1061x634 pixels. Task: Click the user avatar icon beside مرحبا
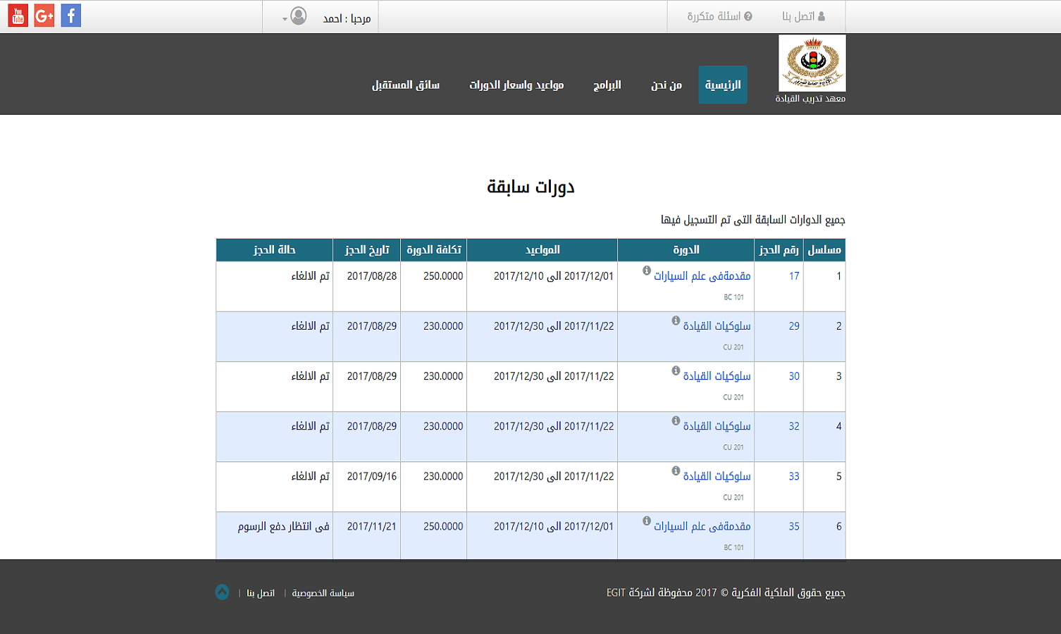coord(299,16)
